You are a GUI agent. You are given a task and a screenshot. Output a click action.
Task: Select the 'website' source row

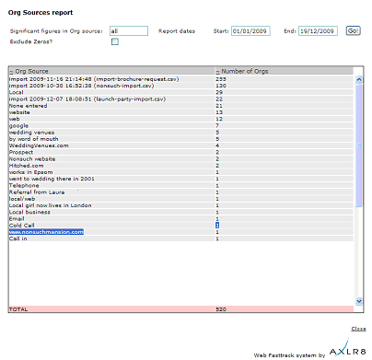[181, 112]
